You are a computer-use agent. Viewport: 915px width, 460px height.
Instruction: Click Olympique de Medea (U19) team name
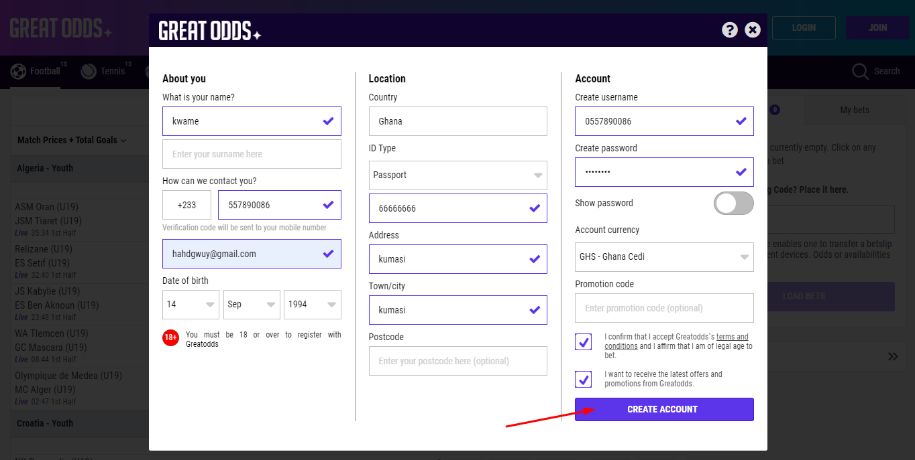pyautogui.click(x=68, y=376)
